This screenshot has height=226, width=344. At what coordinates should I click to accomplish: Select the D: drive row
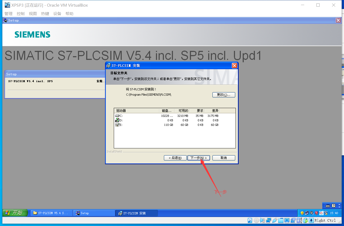175,120
